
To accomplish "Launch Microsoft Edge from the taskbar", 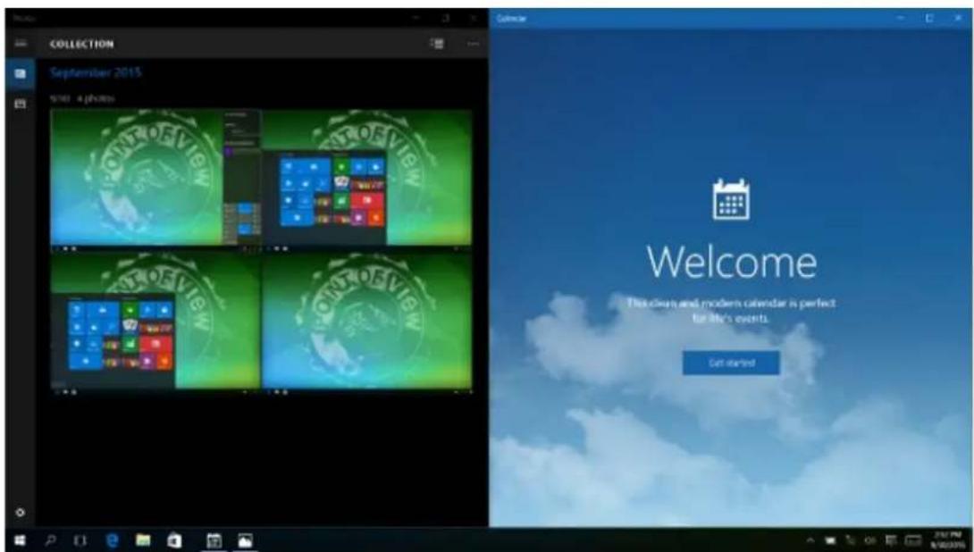I will point(113,540).
